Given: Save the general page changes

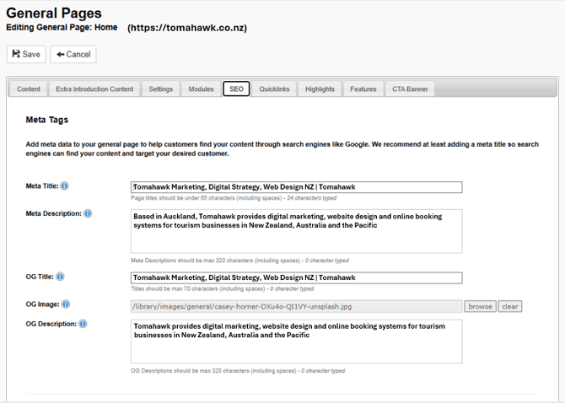Looking at the screenshot, I should (26, 54).
